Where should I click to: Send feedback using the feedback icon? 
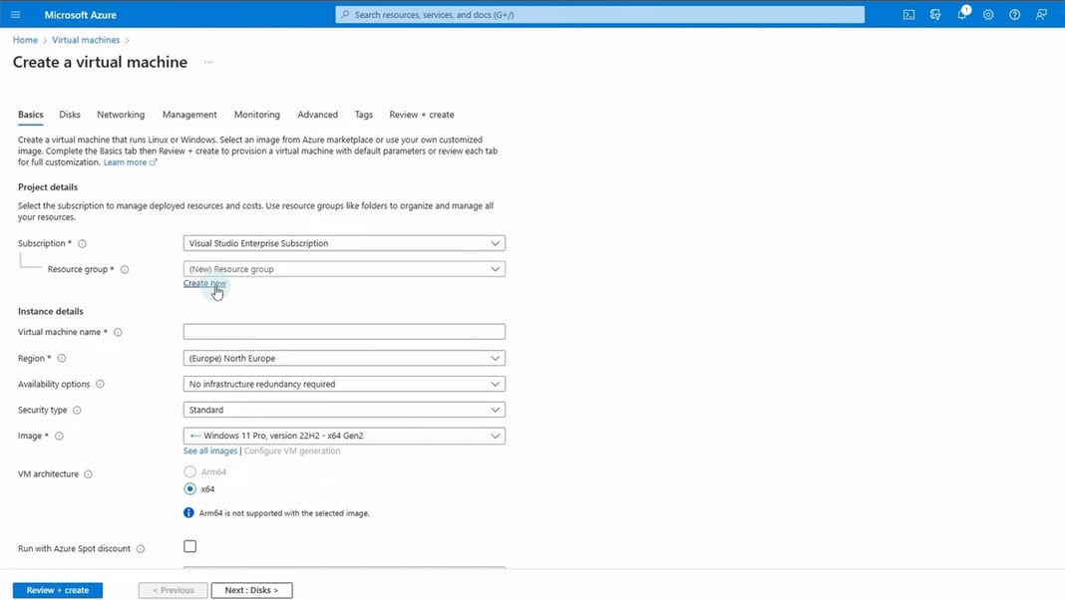(1040, 14)
